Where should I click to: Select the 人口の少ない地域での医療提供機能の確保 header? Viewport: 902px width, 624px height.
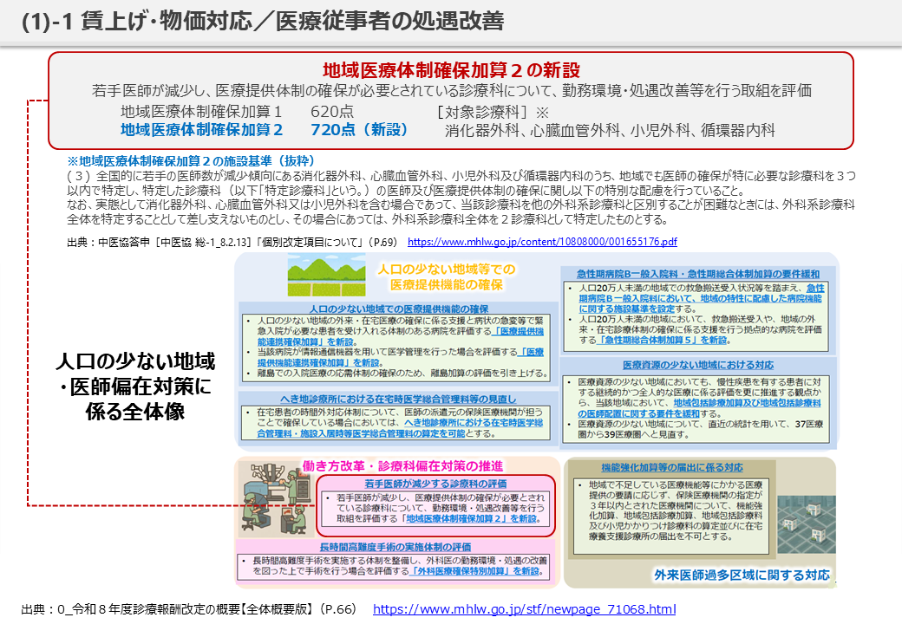coord(398,309)
